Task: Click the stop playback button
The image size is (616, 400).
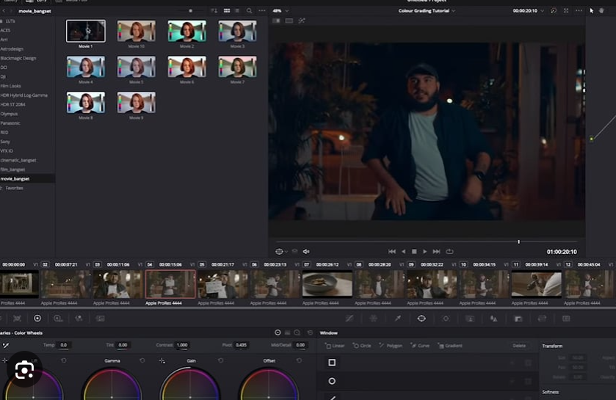Action: pos(414,252)
